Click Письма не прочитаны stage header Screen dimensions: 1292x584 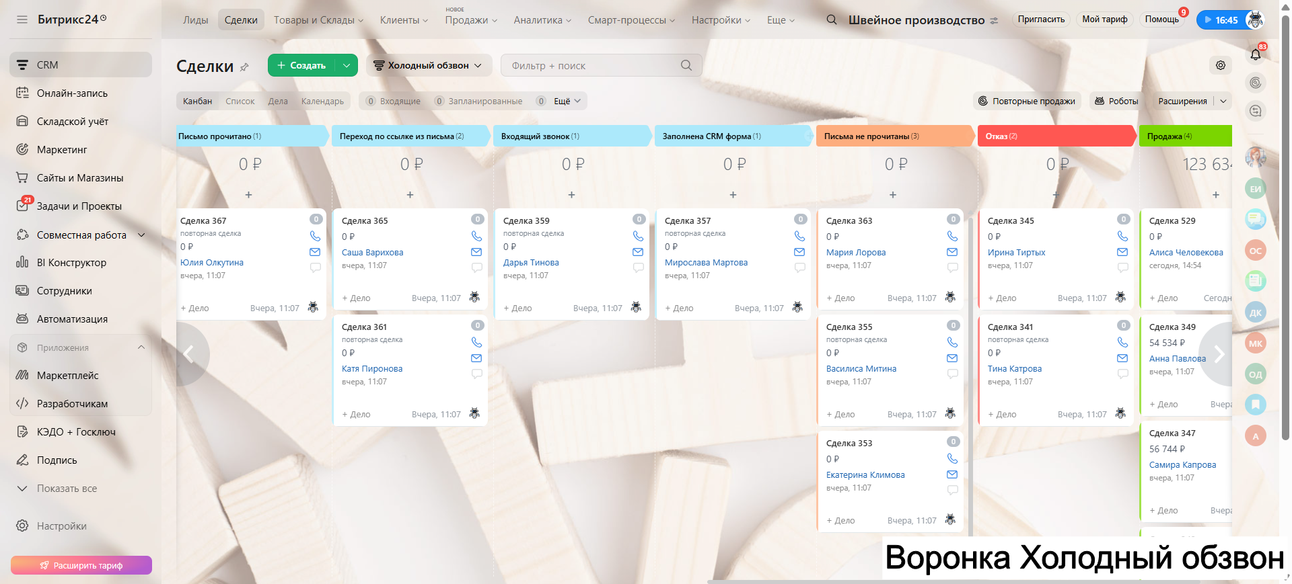tap(895, 136)
